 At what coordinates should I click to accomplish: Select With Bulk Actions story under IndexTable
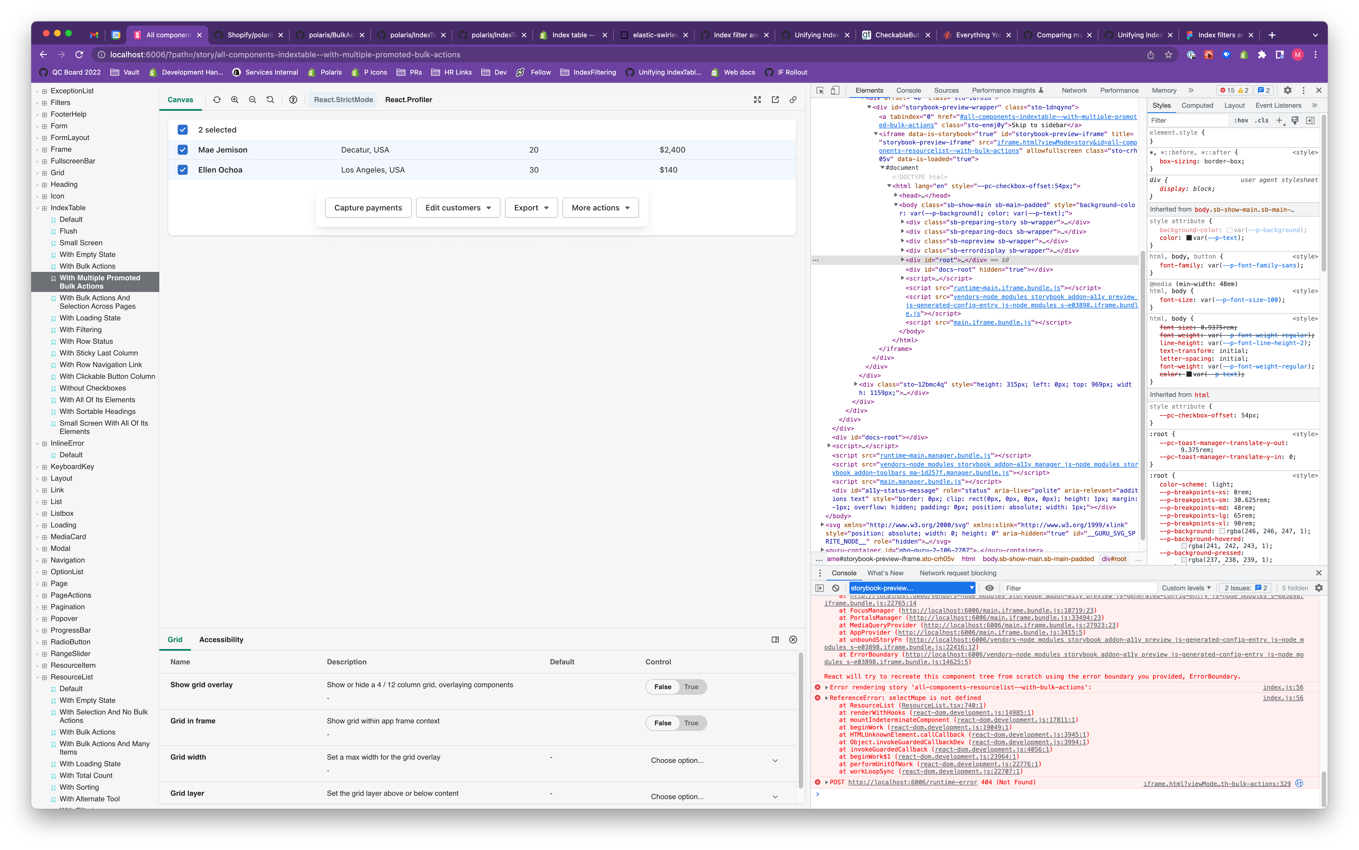click(87, 266)
